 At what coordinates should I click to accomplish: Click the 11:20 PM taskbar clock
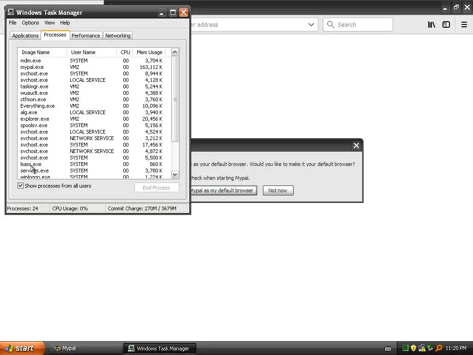[x=456, y=348]
